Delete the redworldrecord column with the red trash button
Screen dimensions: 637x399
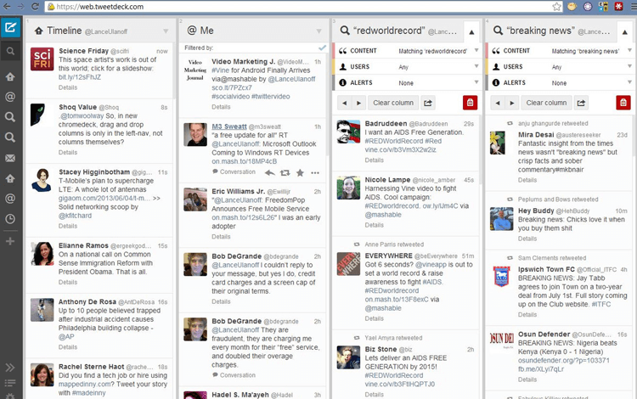click(470, 103)
